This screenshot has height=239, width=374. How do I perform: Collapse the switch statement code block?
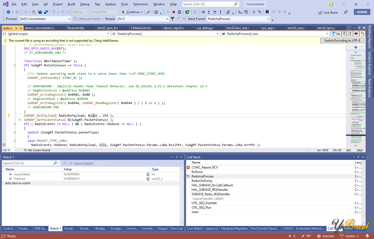[x=15, y=132]
